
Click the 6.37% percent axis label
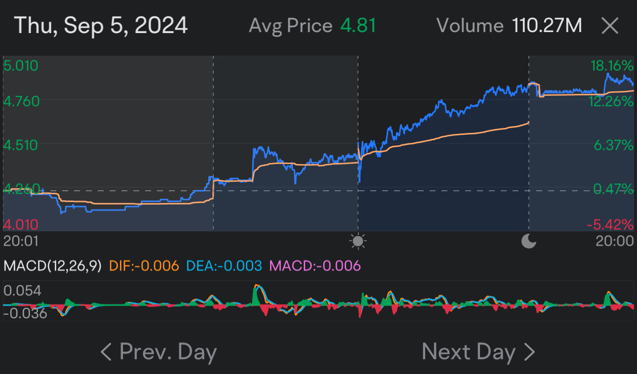[x=614, y=145]
